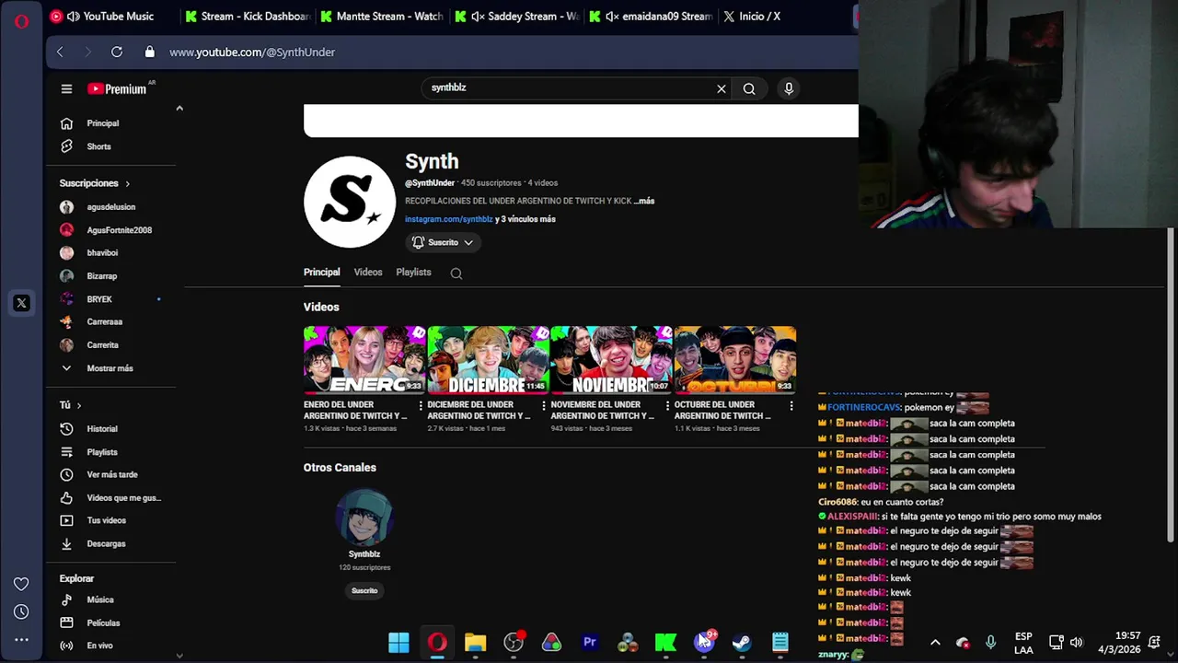1178x663 pixels.
Task: Switch to Mantte Stream browser tab
Action: pos(381,17)
